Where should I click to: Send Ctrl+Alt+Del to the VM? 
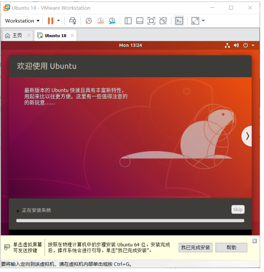[x=72, y=21]
